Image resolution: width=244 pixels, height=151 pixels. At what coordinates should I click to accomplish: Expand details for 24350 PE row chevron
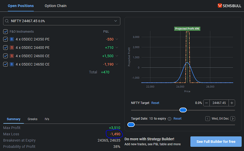(117, 39)
